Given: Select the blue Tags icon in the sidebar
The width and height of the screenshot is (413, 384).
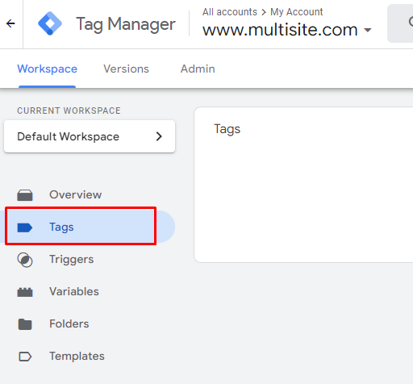Looking at the screenshot, I should [25, 227].
